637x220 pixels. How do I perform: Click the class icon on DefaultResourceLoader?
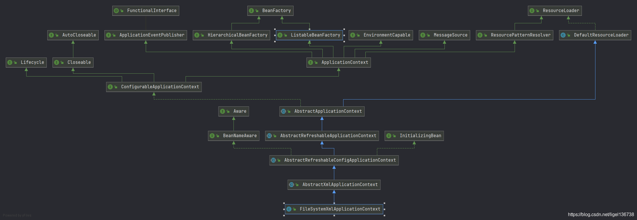click(x=563, y=35)
